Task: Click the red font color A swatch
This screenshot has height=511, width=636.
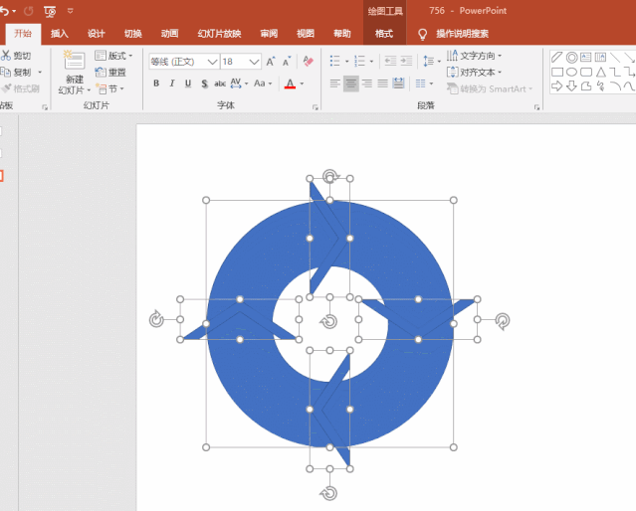Action: 289,85
